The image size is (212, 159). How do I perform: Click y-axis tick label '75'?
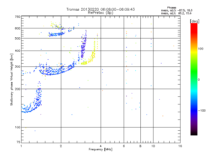[19, 142]
